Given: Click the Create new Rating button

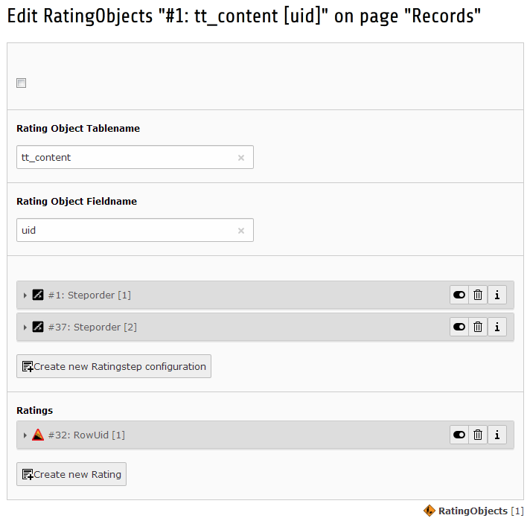Looking at the screenshot, I should (x=71, y=474).
